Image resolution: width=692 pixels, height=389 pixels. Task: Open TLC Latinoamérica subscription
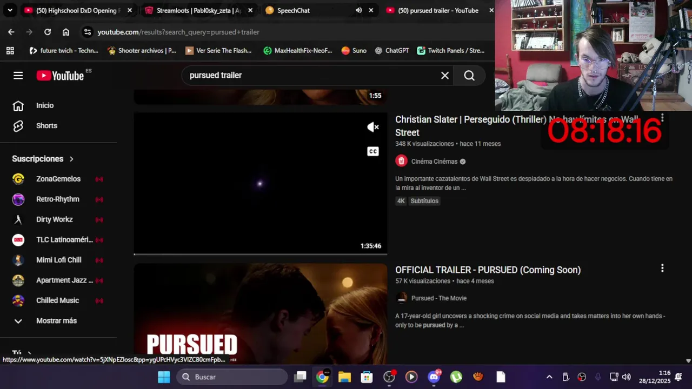coord(58,239)
